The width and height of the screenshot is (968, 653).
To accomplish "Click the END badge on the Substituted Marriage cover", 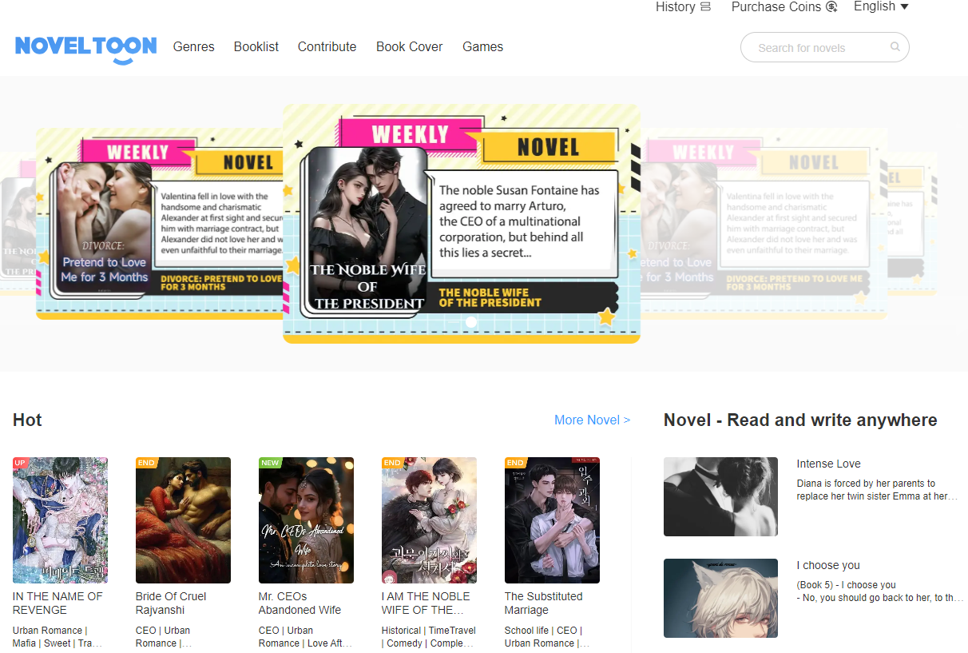I will coord(515,462).
